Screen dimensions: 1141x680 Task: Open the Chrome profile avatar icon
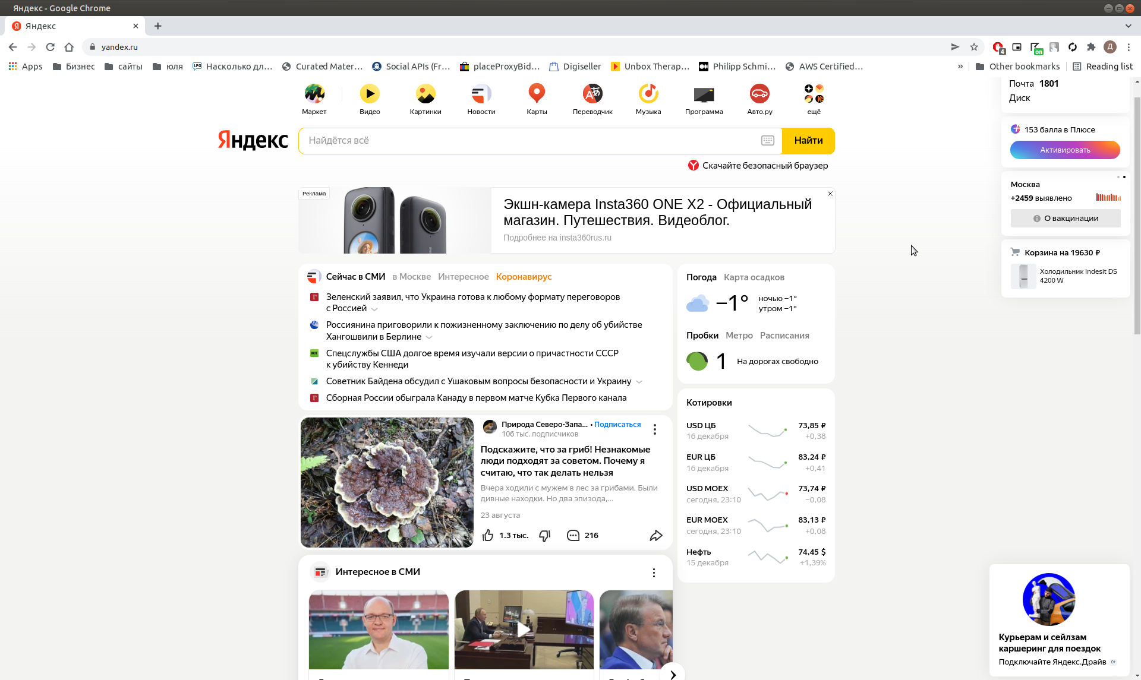(x=1110, y=47)
